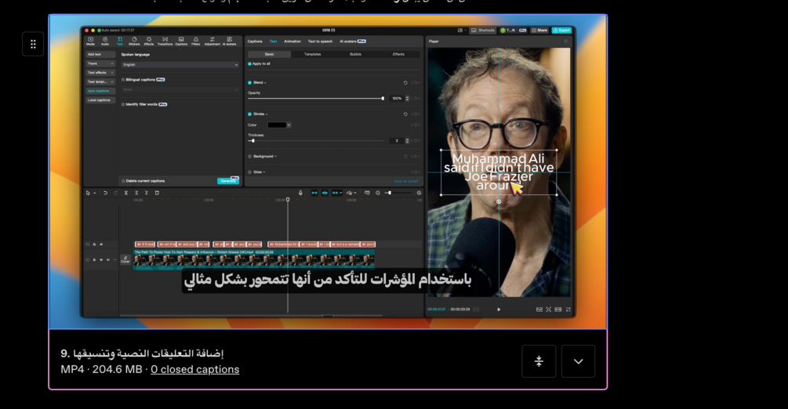The image size is (788, 409).
Task: Expand lesson 9 with the chevron button
Action: click(579, 361)
